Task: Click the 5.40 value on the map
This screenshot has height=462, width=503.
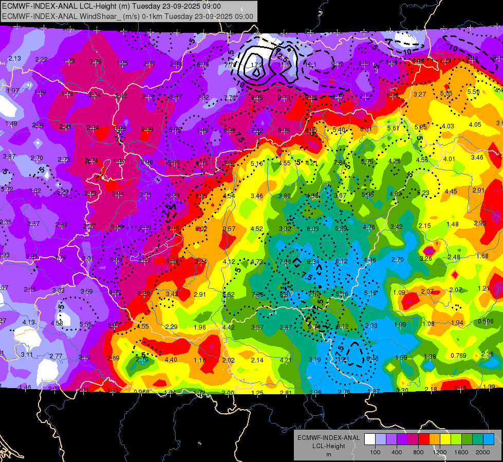Action: click(x=339, y=129)
